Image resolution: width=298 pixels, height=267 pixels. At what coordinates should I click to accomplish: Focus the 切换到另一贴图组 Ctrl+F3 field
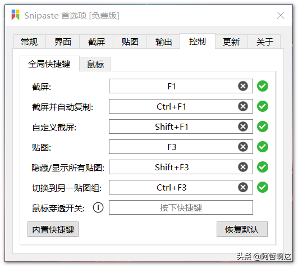(x=181, y=187)
